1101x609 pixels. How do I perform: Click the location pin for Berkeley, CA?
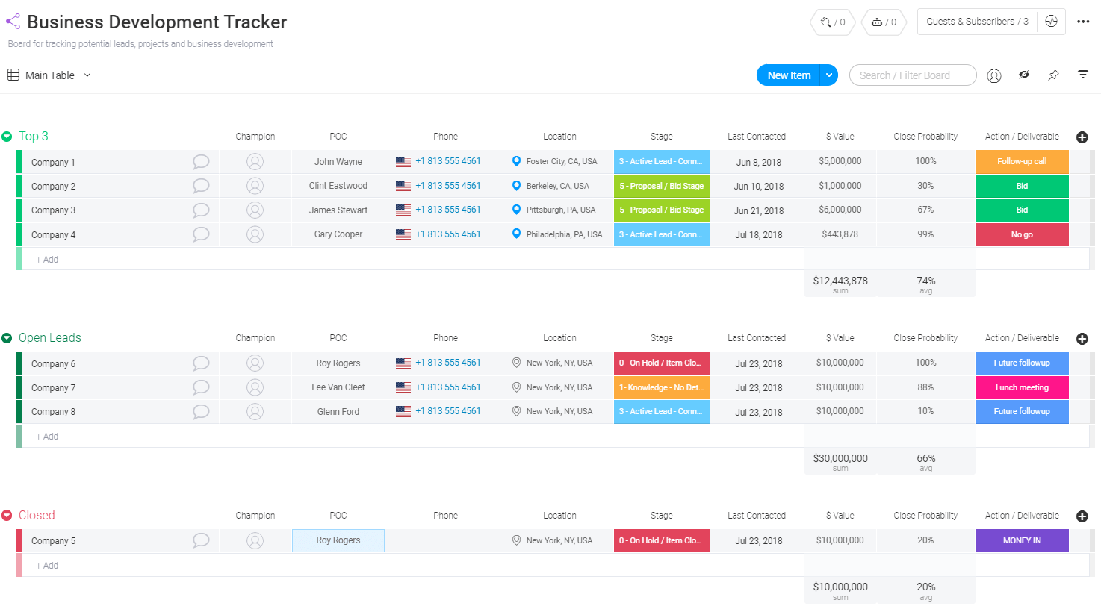(516, 186)
